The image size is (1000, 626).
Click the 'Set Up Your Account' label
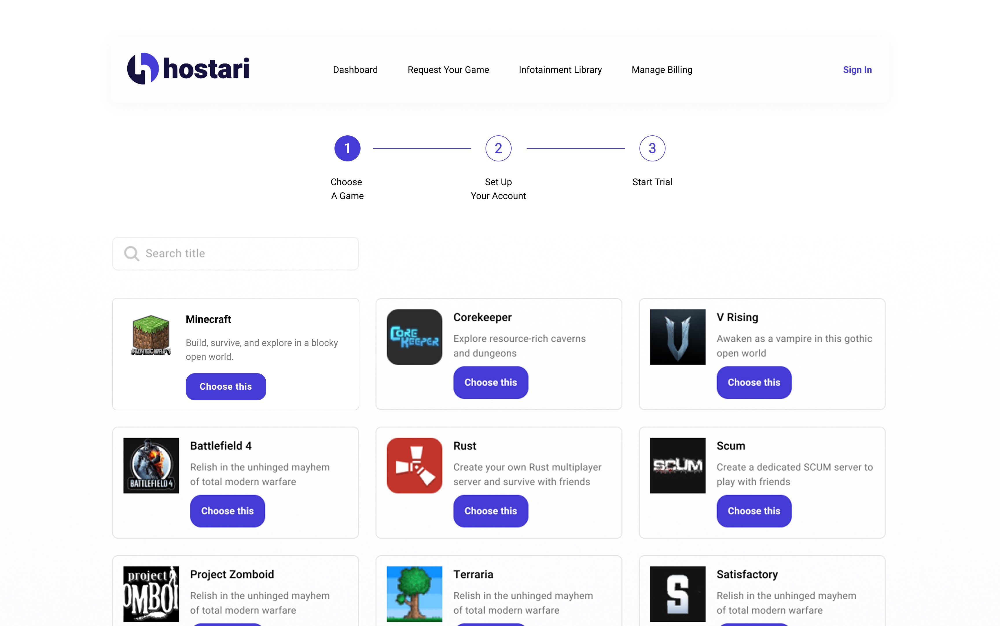[x=499, y=189]
